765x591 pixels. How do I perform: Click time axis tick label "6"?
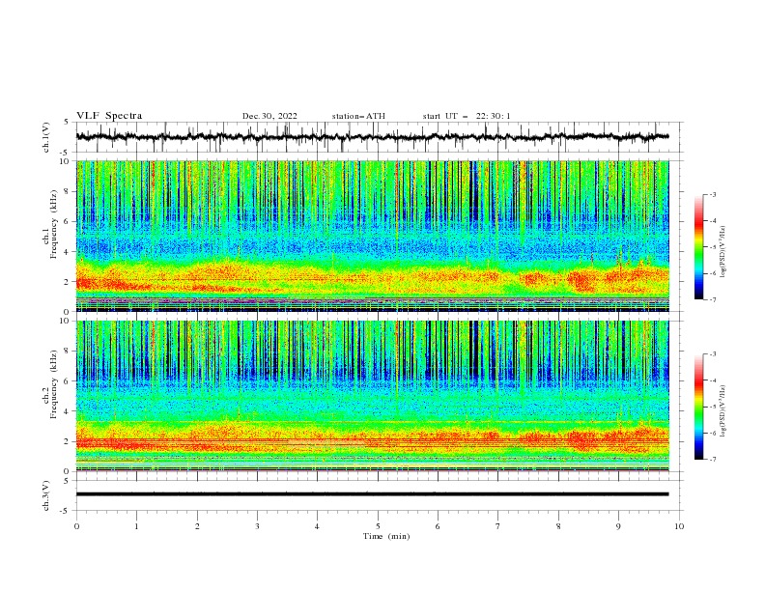(438, 526)
